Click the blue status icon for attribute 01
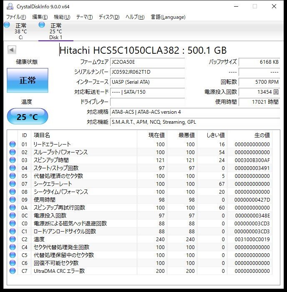This screenshot has width=287, height=292. 13,144
